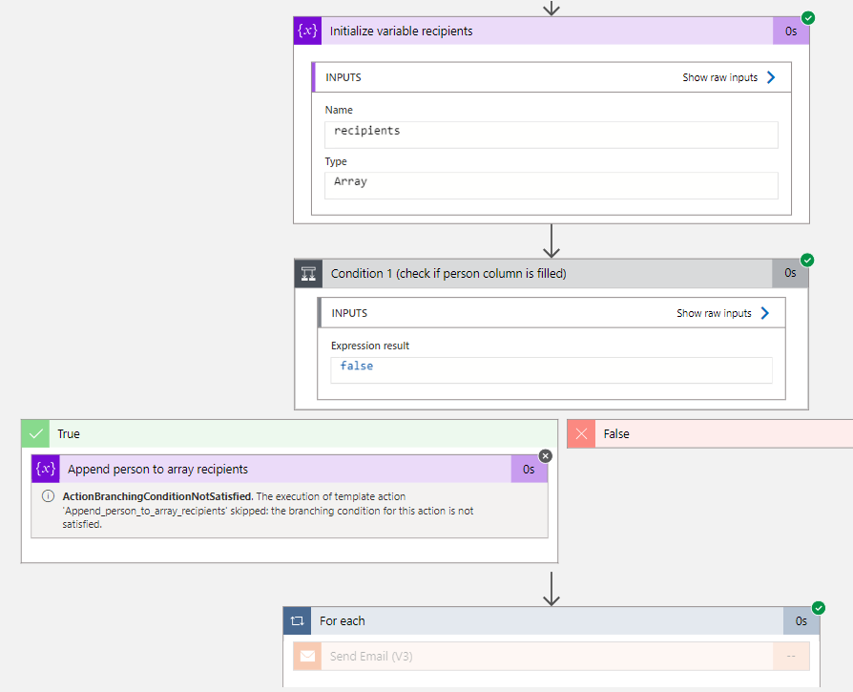Click the Name field showing recipients

click(x=551, y=135)
